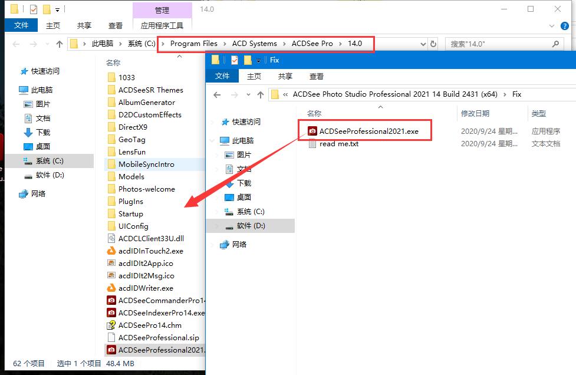576x375 pixels.
Task: Click ACDSee Pro breadcrumb segment
Action: tap(312, 44)
